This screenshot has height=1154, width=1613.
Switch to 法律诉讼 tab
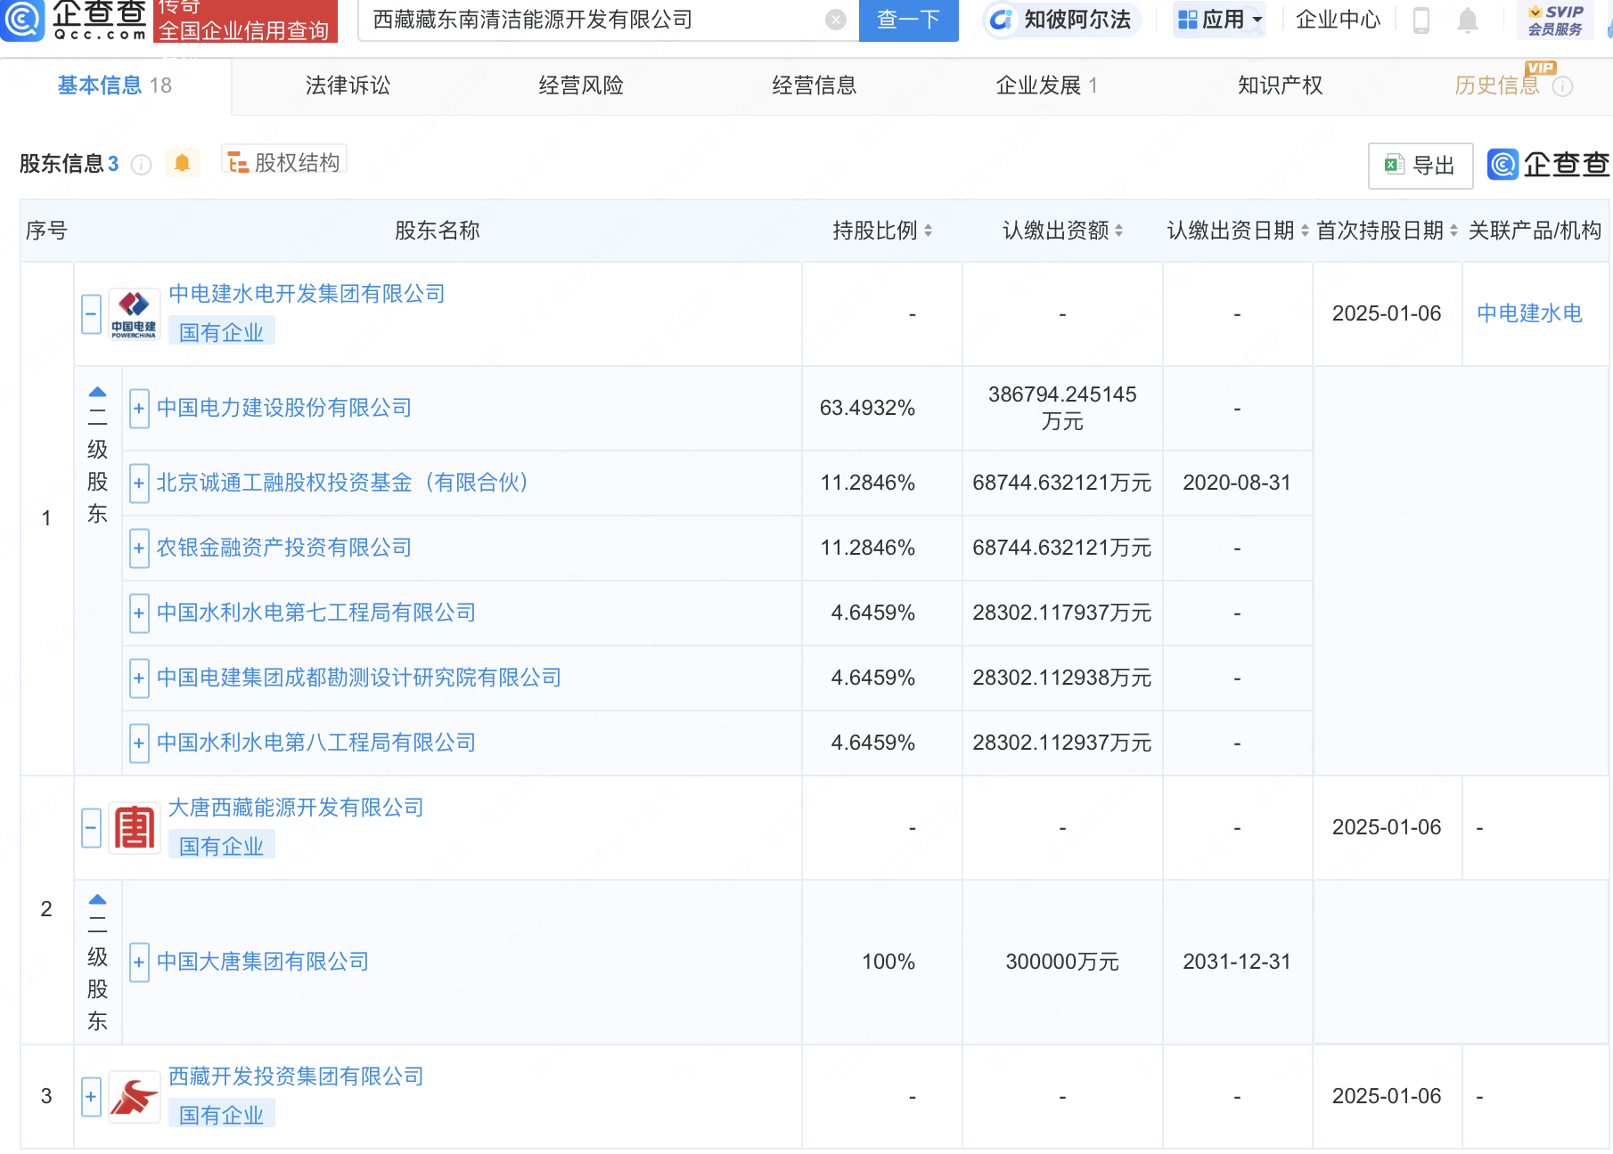coord(348,85)
